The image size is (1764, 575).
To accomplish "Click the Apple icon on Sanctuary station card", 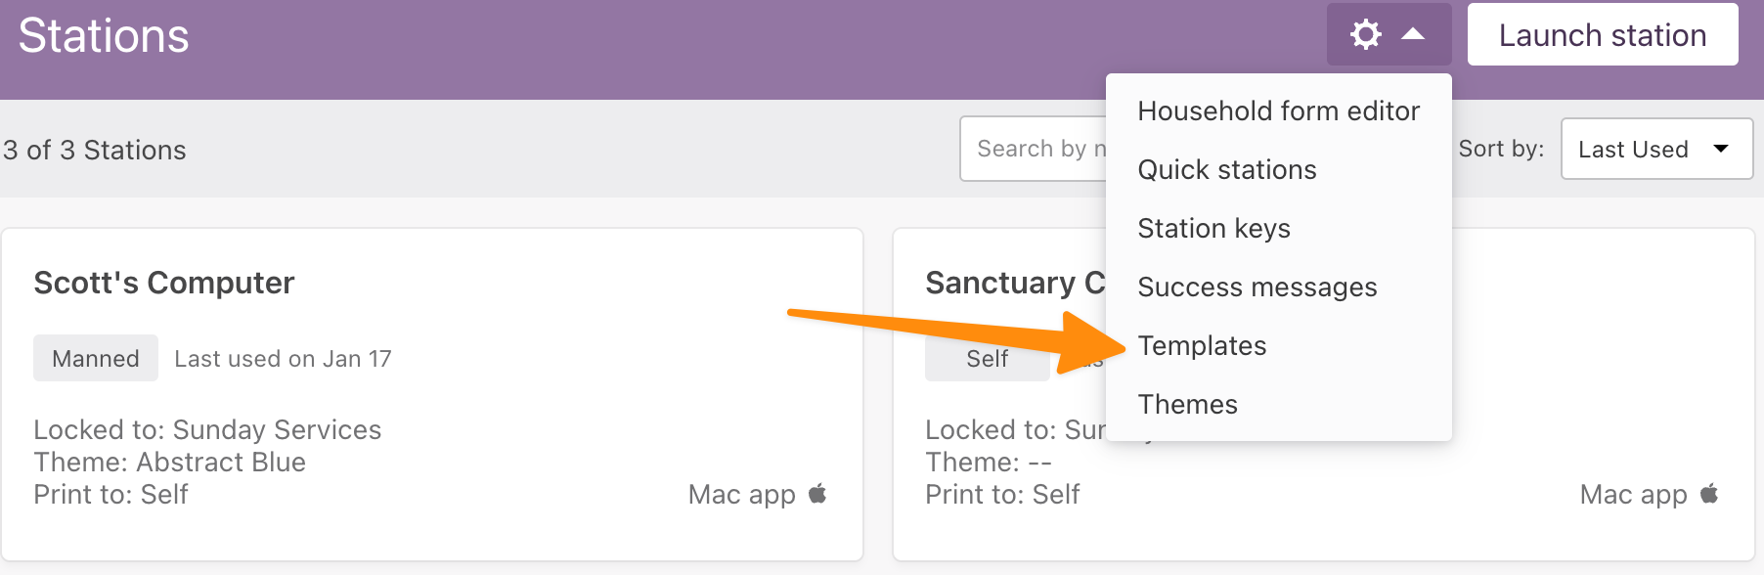I will coord(1709,494).
